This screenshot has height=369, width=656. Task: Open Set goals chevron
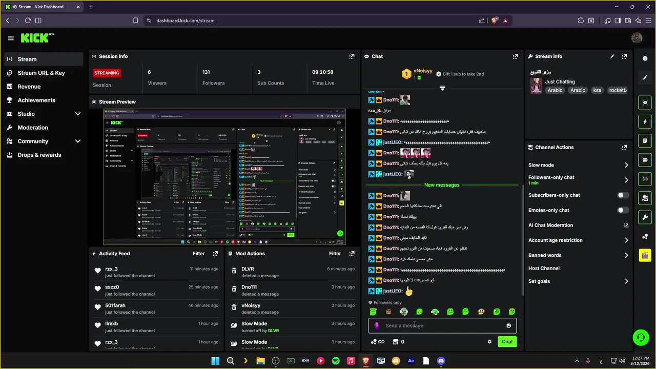click(626, 281)
